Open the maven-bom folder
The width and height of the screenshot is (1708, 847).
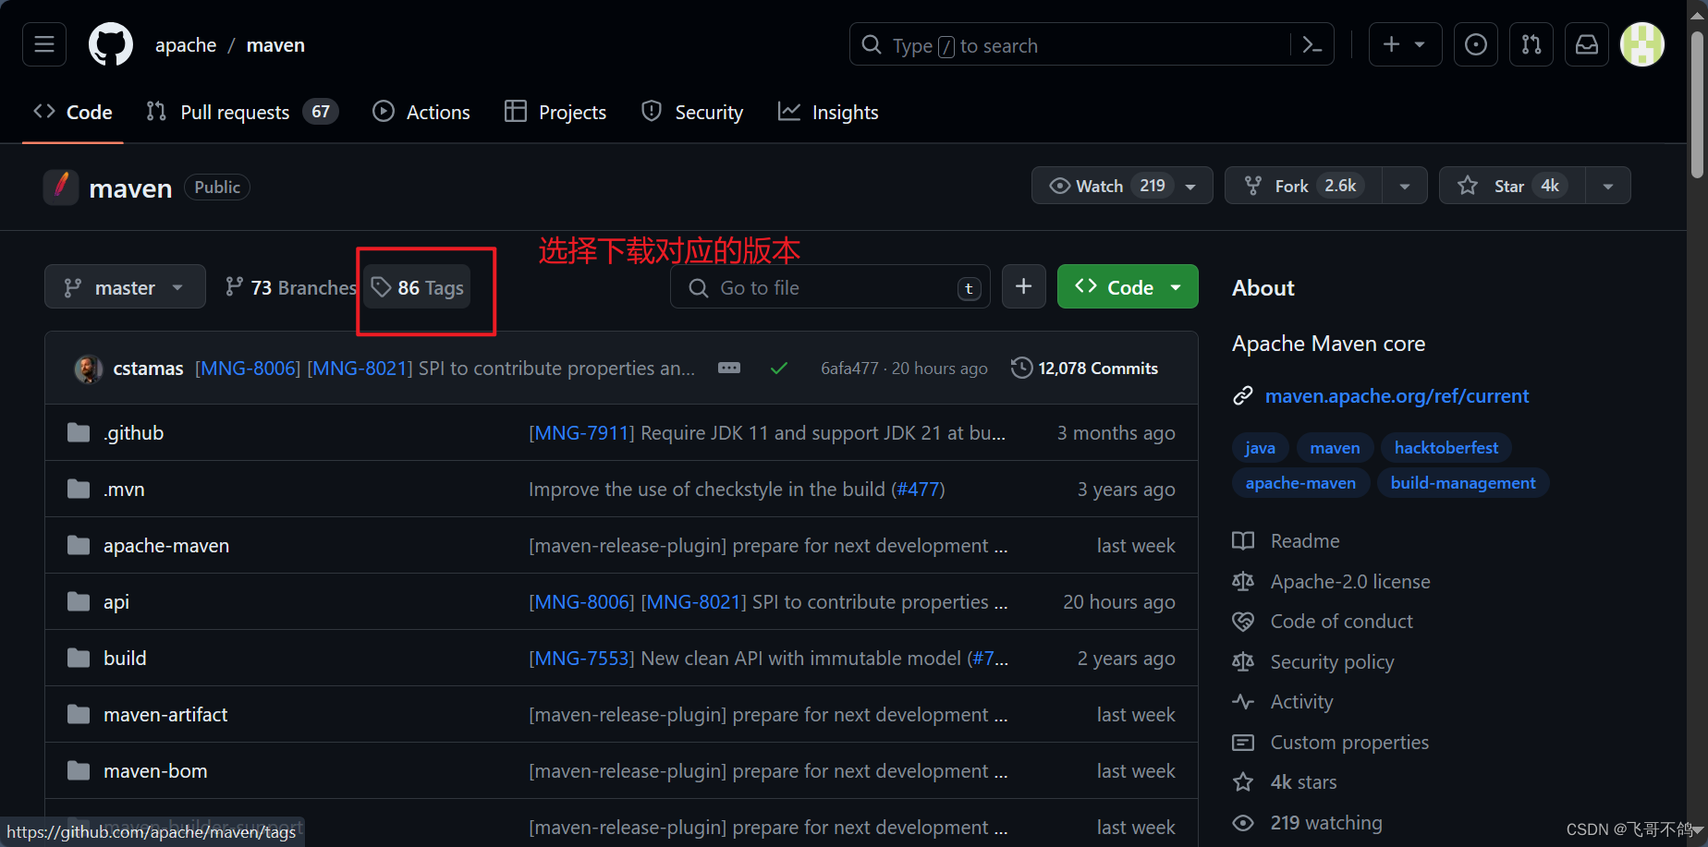[155, 771]
